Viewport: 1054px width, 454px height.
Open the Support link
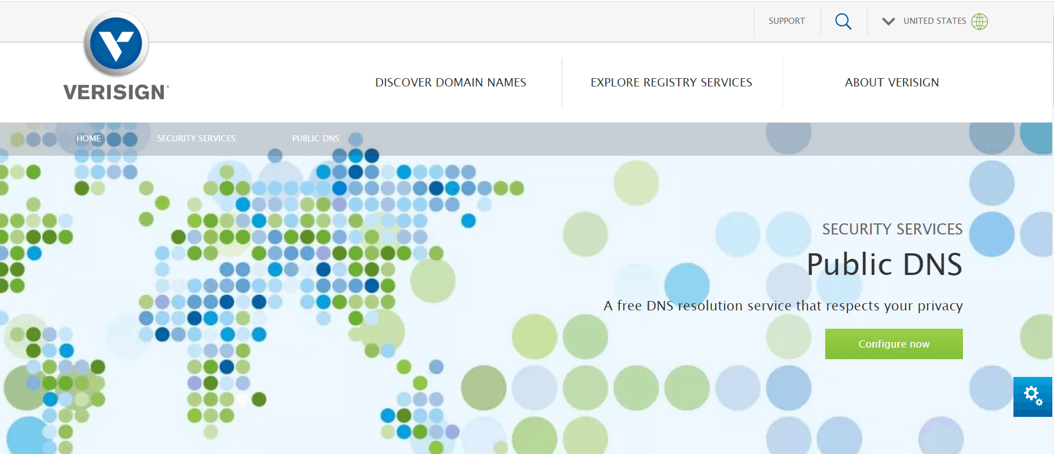pyautogui.click(x=786, y=21)
